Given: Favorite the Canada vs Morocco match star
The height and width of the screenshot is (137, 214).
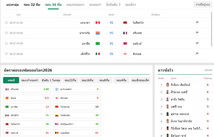Looking at the screenshot, I should (6, 22).
